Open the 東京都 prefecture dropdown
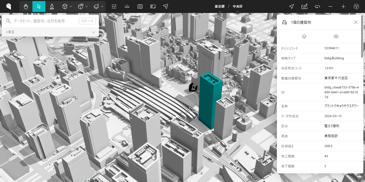This screenshot has width=365, height=182. pos(220,6)
